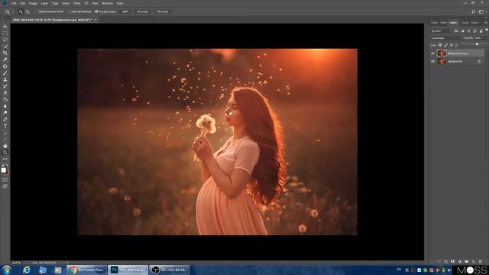Viewport: 489px width, 275px height.
Task: Select the Horizontal Type tool
Action: (x=5, y=126)
